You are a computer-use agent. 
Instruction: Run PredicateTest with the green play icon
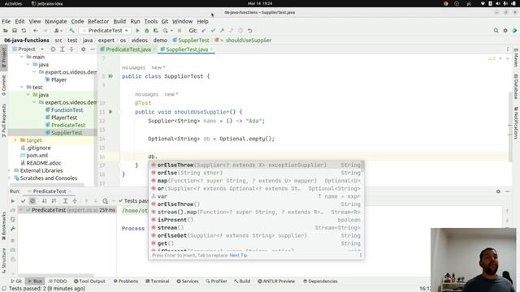tap(137, 31)
